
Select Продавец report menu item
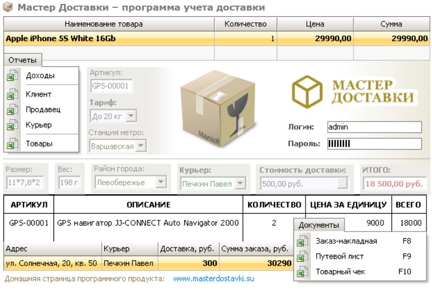[x=43, y=110]
